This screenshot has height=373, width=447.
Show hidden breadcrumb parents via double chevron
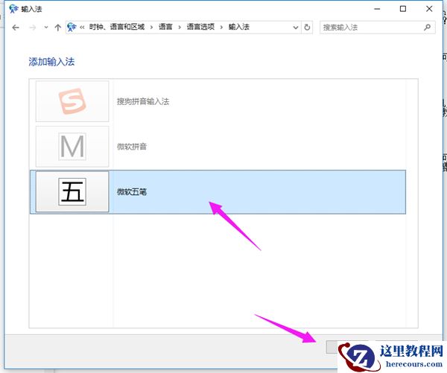coord(82,28)
